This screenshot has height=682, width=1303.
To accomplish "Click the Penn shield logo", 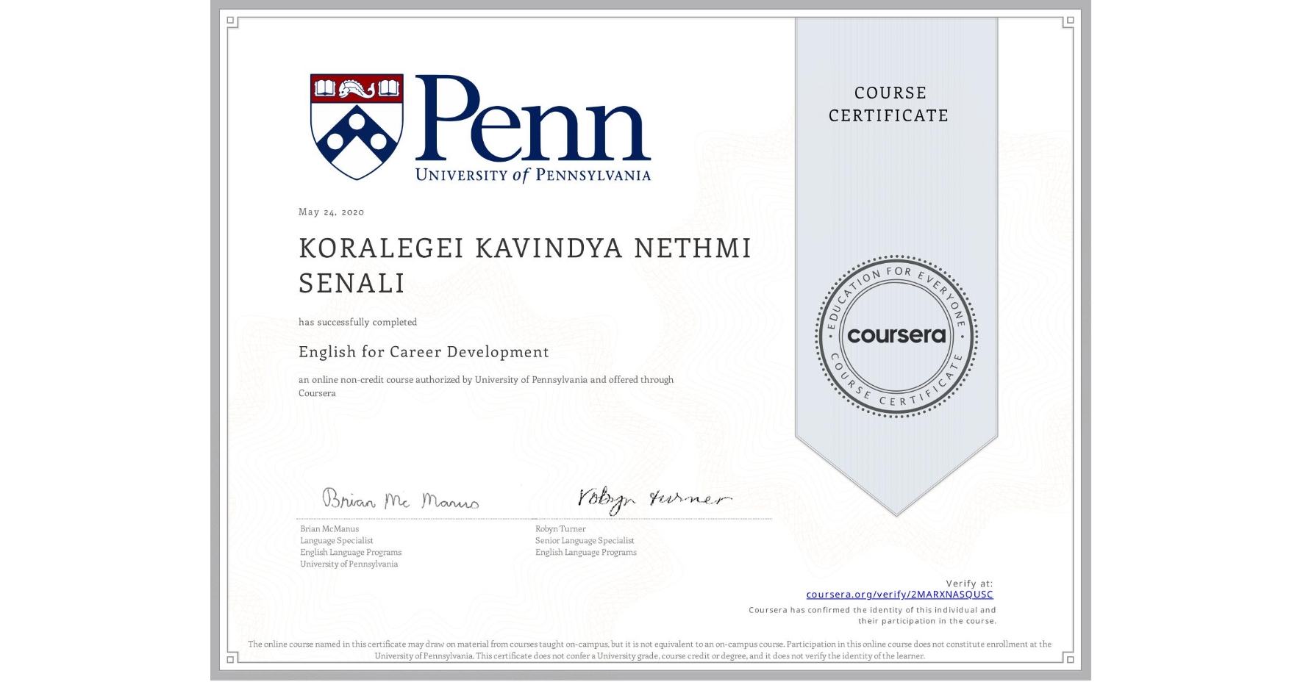I will [358, 126].
